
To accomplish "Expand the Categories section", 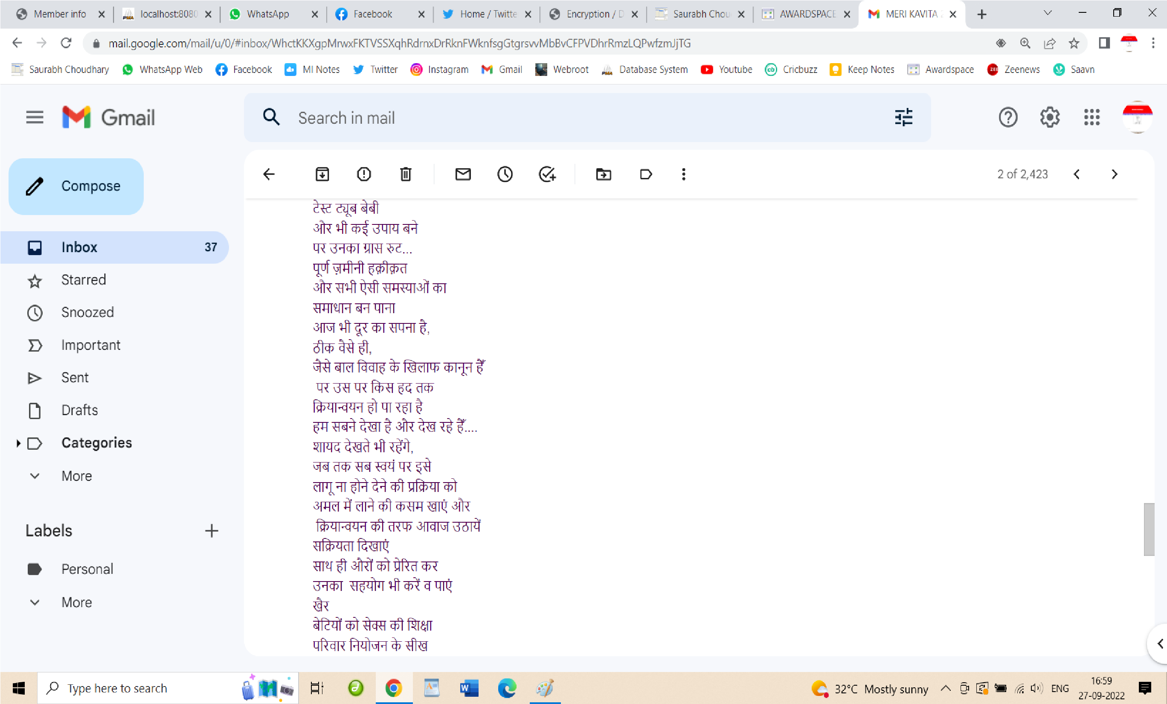I will coord(18,443).
